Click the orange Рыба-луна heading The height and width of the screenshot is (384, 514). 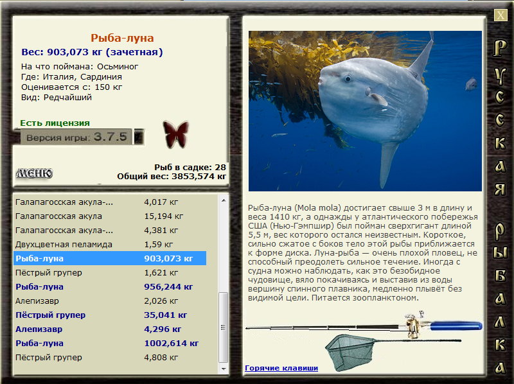coord(122,38)
